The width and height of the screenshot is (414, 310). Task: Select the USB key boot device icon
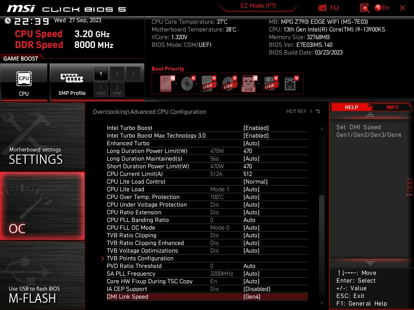[249, 84]
